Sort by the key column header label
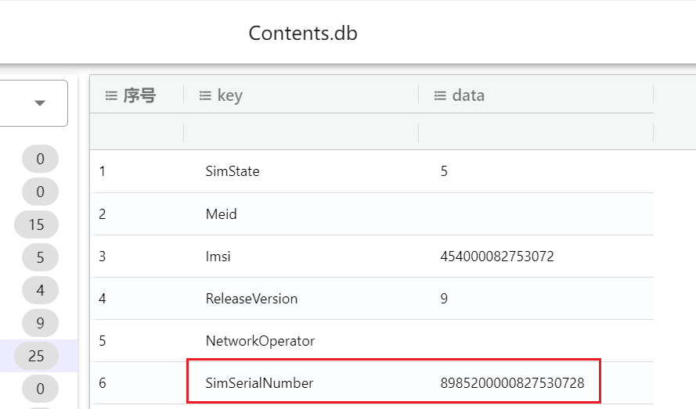The width and height of the screenshot is (696, 409). pyautogui.click(x=230, y=95)
